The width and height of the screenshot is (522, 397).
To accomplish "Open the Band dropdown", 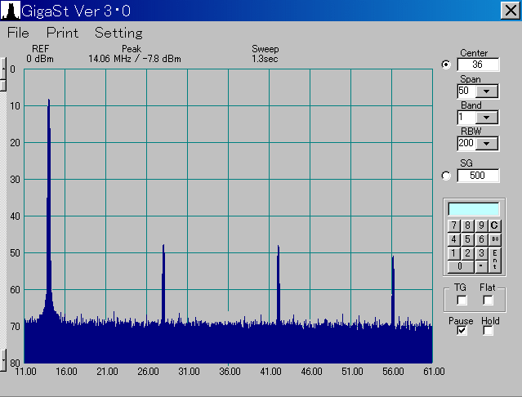I will [486, 117].
